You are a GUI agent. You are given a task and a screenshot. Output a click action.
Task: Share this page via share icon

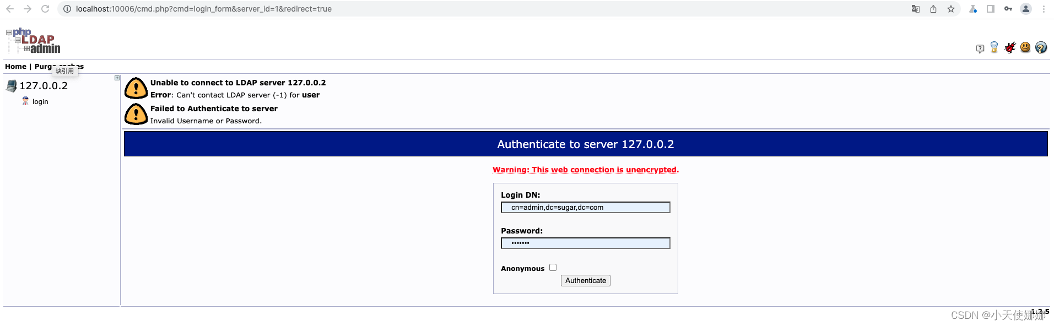point(933,9)
